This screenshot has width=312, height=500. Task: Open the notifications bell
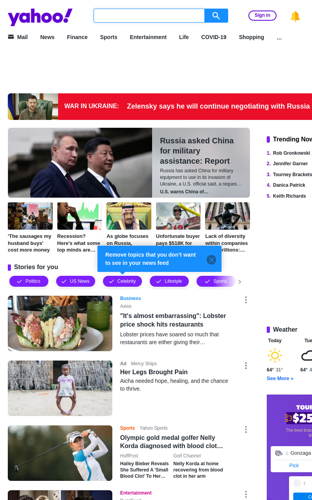(x=295, y=16)
